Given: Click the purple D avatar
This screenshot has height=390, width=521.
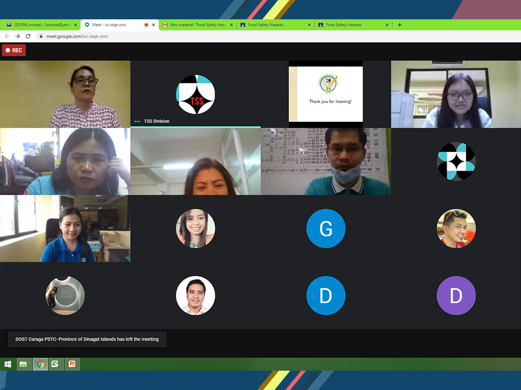Looking at the screenshot, I should 456,296.
